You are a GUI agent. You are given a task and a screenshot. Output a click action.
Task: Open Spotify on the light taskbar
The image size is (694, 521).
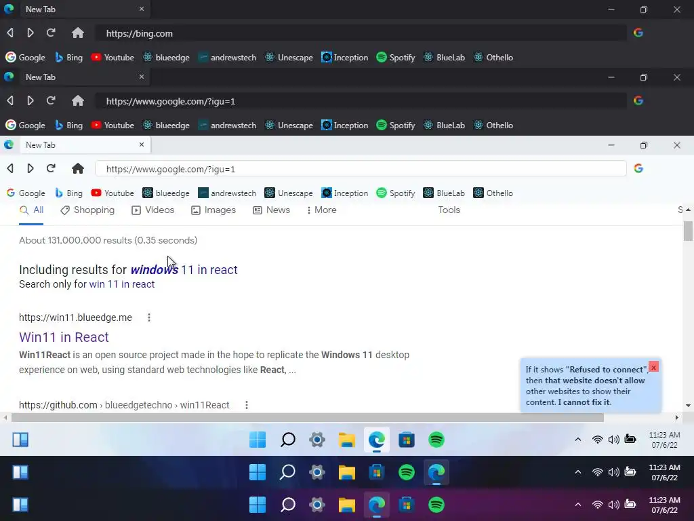coord(436,440)
